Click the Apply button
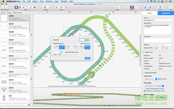174x109 pixels. [87, 58]
